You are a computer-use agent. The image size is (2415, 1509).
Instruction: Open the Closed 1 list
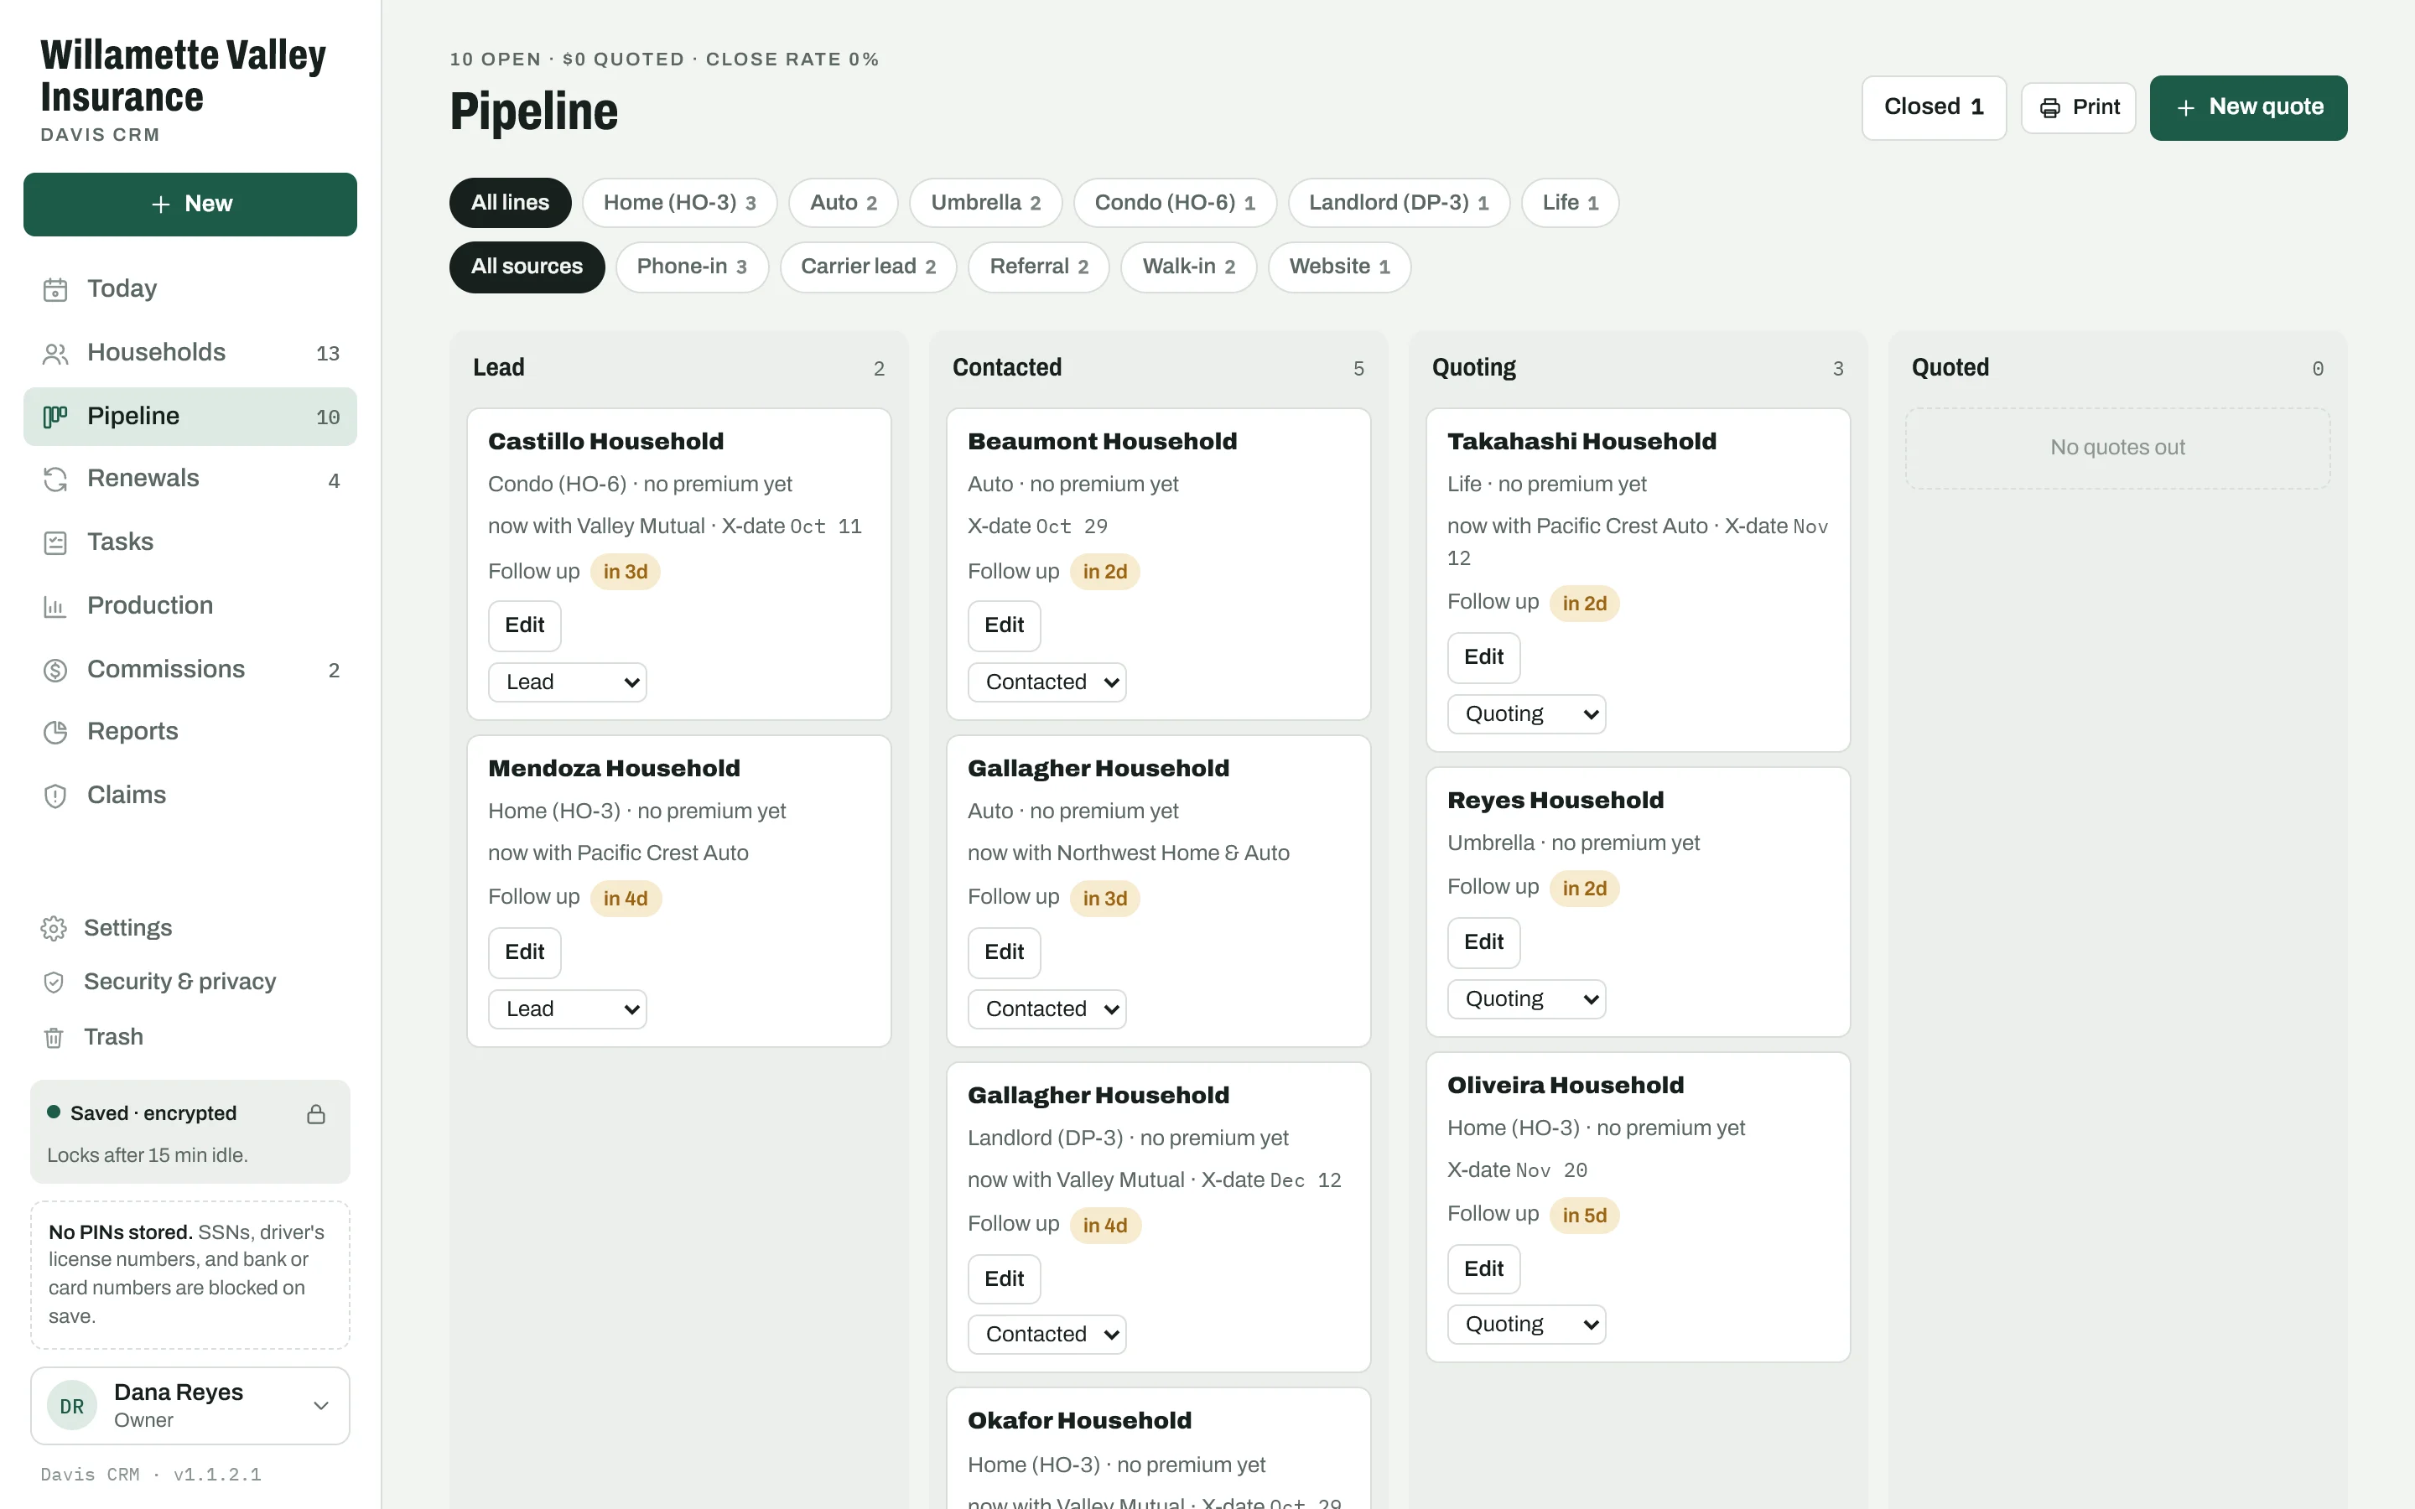point(1933,108)
